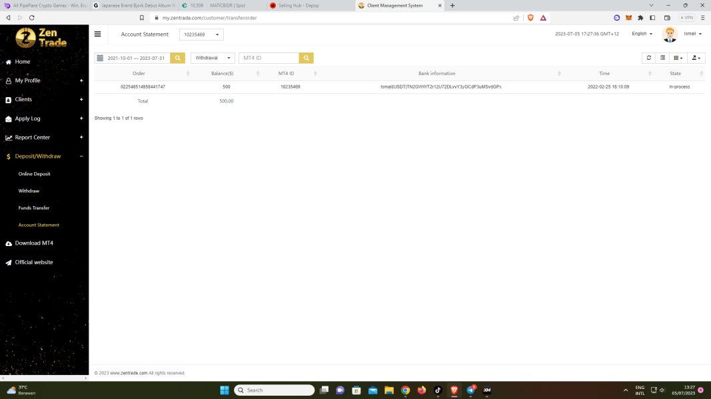The width and height of the screenshot is (711, 399).
Task: Click the Total 500.00 value
Action: click(227, 101)
